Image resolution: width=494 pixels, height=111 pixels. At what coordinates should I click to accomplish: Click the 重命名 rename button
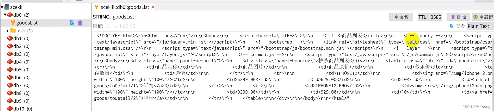(401, 17)
